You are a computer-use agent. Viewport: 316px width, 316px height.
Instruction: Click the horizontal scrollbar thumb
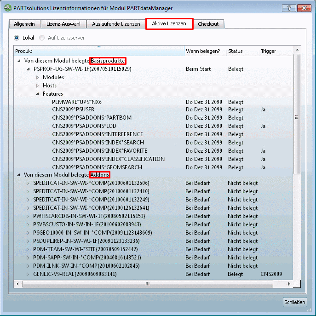tap(148, 284)
